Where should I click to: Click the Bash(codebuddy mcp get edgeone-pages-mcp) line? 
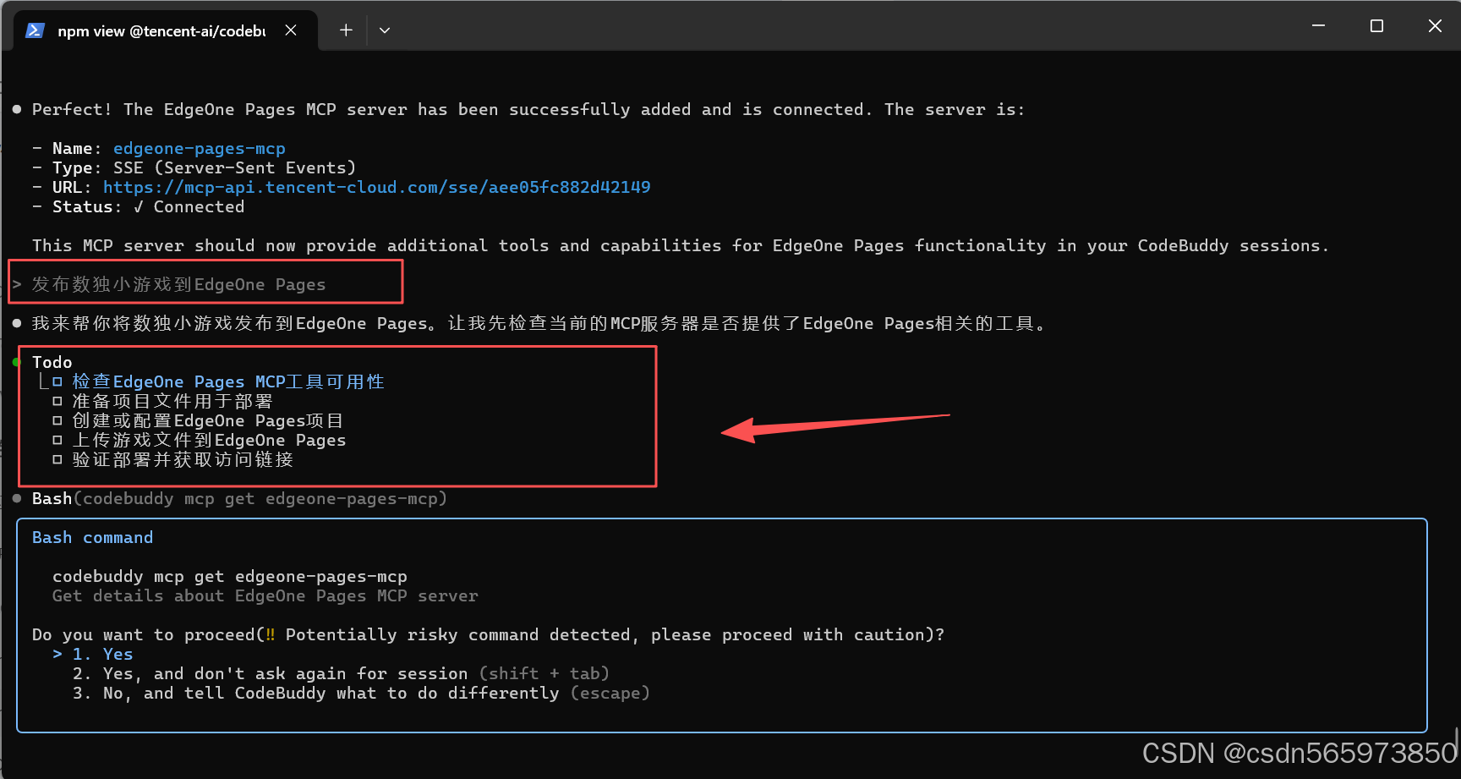(239, 498)
